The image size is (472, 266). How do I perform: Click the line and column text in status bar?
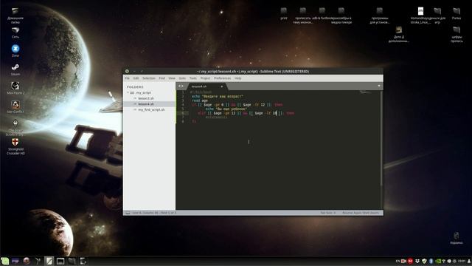click(x=154, y=213)
